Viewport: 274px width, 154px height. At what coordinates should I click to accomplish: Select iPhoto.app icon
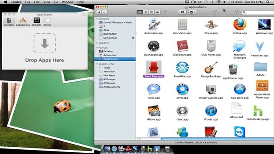pyautogui.click(x=154, y=111)
